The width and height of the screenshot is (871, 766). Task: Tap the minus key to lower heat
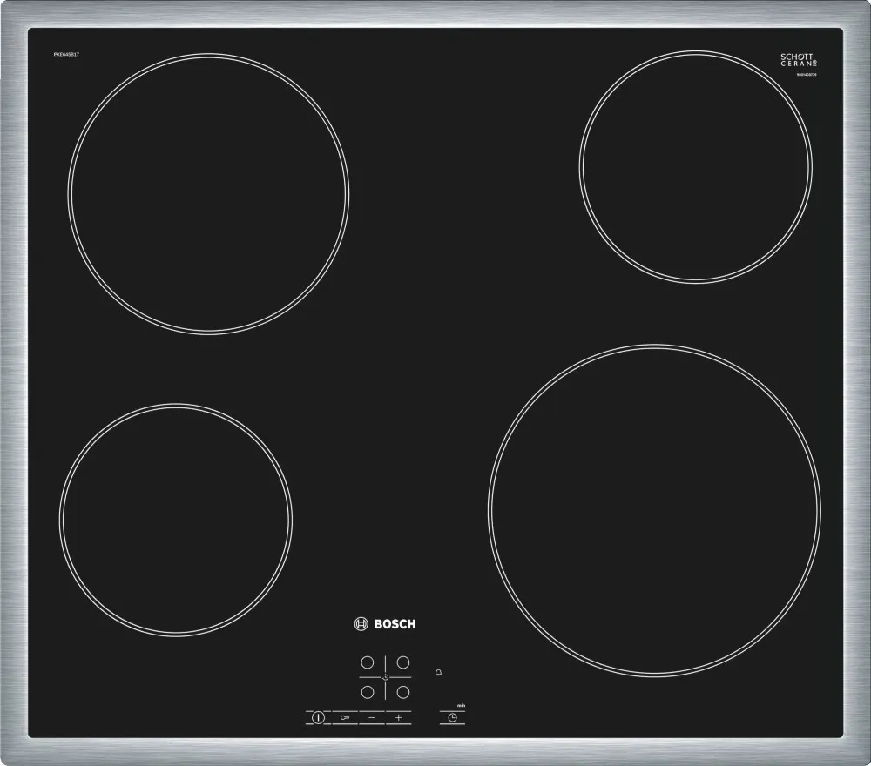point(372,718)
